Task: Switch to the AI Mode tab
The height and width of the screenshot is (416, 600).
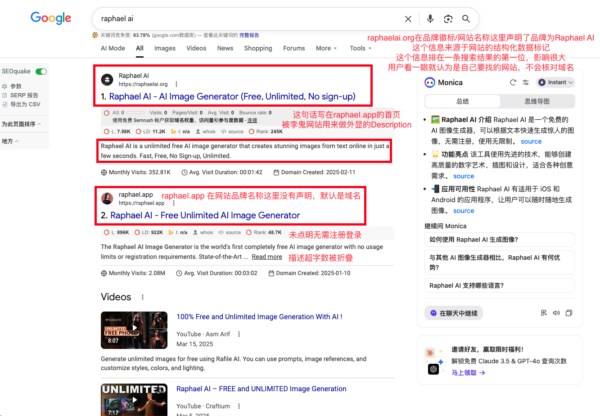Action: pos(113,48)
